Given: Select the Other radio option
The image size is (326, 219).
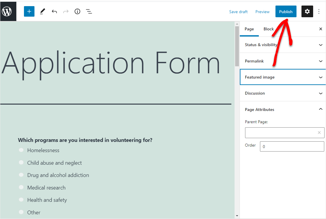Looking at the screenshot, I should (21, 212).
